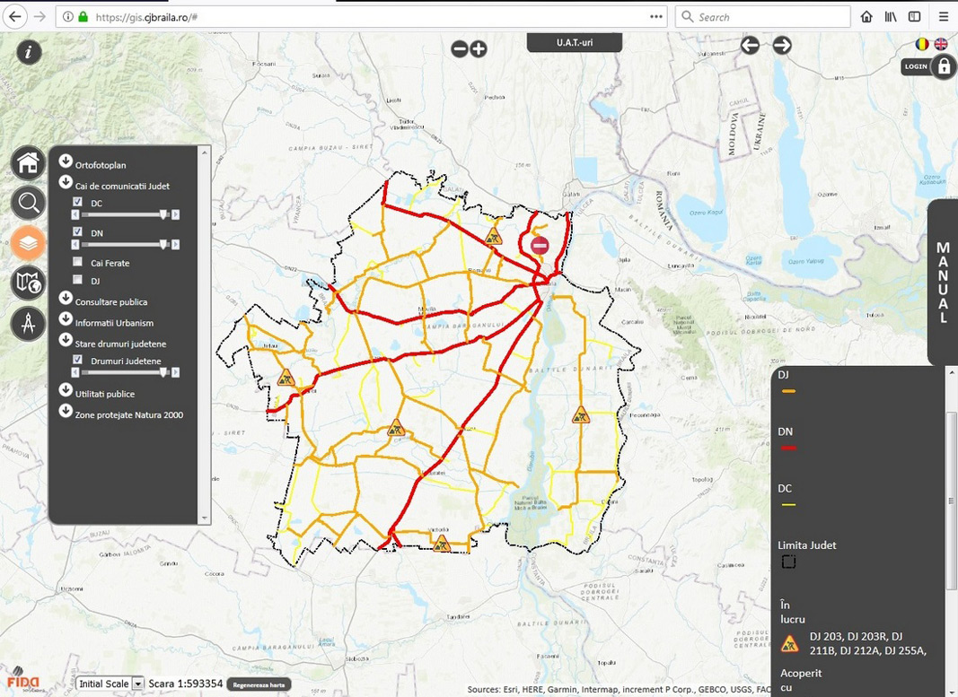958x697 pixels.
Task: Disable the Drumuri Judetene checkbox
Action: [77, 360]
